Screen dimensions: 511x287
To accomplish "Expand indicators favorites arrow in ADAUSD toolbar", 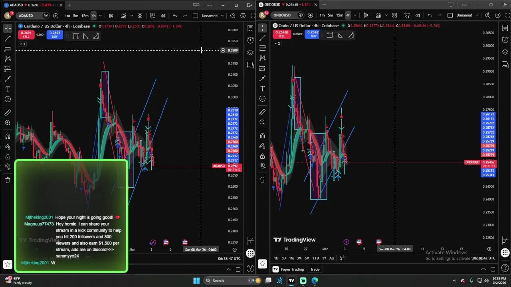I will (x=132, y=16).
